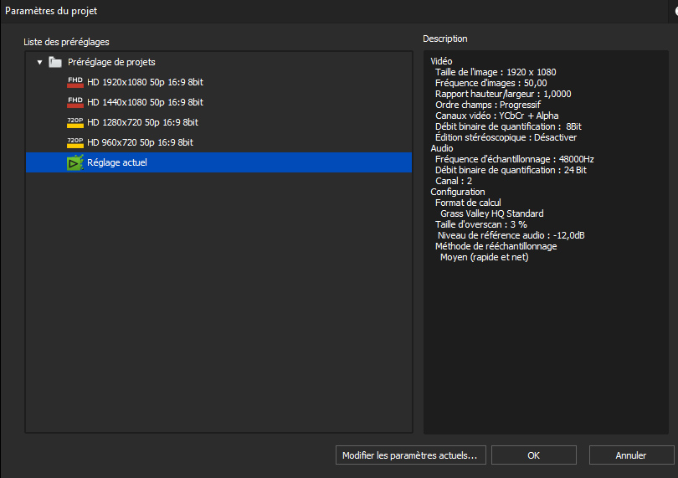Collapse the Préréglage de projets tree arrow
This screenshot has width=678, height=478.
coord(40,62)
